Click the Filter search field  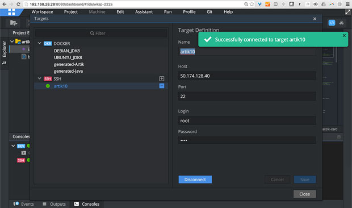pos(101,33)
